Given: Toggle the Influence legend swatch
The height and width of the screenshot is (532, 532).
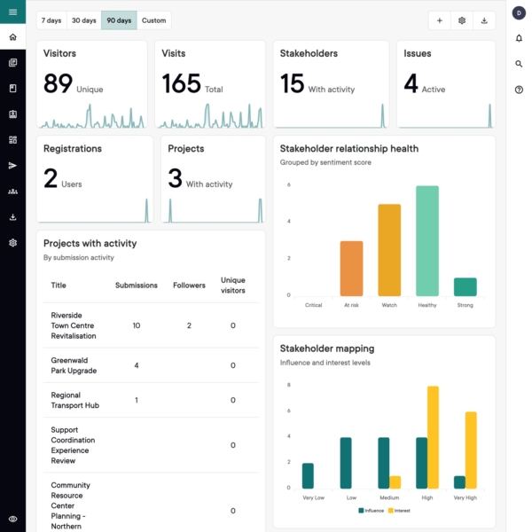Looking at the screenshot, I should [361, 511].
